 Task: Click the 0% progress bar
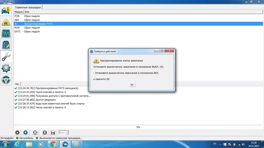click(x=138, y=127)
